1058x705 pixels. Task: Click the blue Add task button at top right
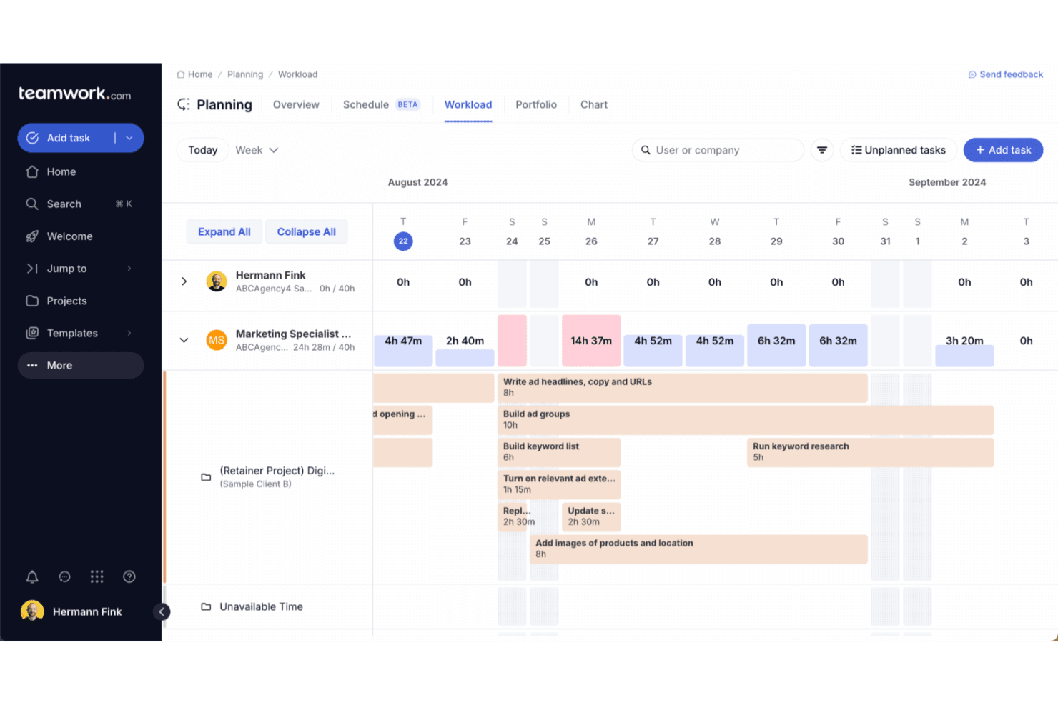pyautogui.click(x=1004, y=150)
